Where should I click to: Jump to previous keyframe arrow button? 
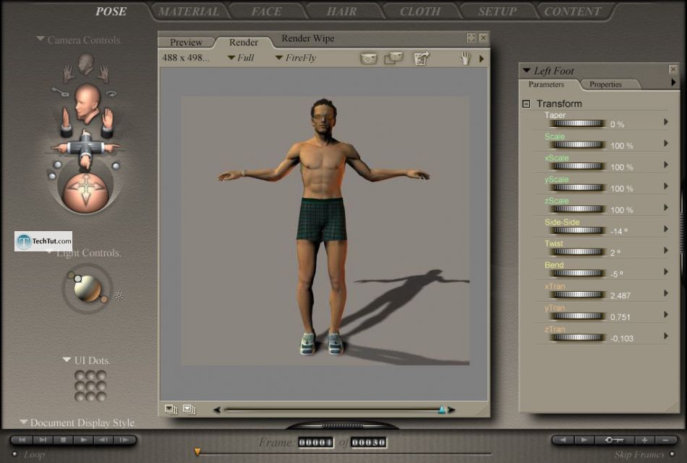point(563,440)
